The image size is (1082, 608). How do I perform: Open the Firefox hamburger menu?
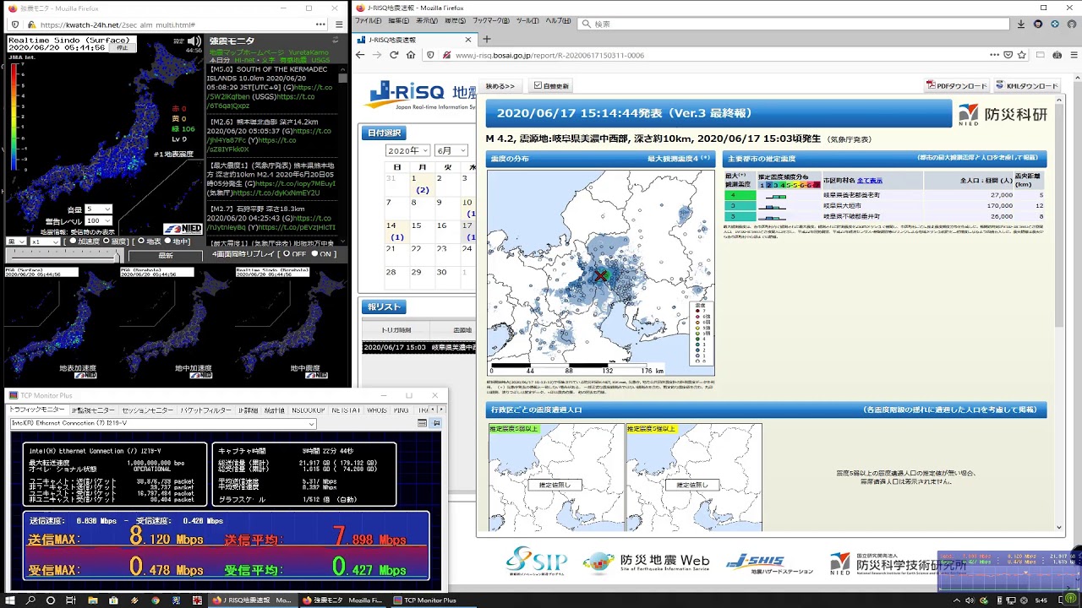click(1074, 55)
